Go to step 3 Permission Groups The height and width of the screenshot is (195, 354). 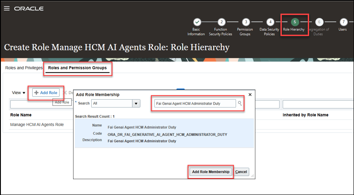pos(246,22)
